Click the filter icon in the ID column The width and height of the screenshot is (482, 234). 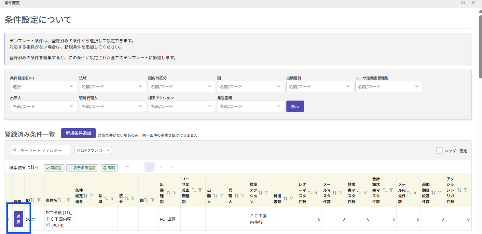click(39, 200)
